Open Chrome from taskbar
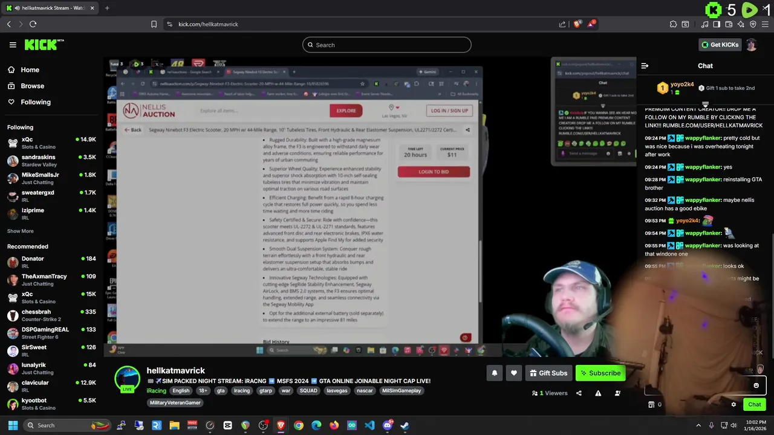The width and height of the screenshot is (774, 435). (299, 425)
